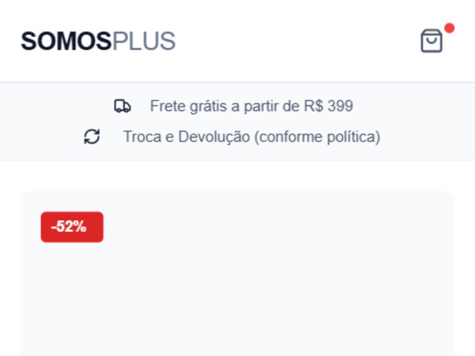The image size is (475, 356).
Task: Click the word Devolução
Action: click(x=214, y=137)
